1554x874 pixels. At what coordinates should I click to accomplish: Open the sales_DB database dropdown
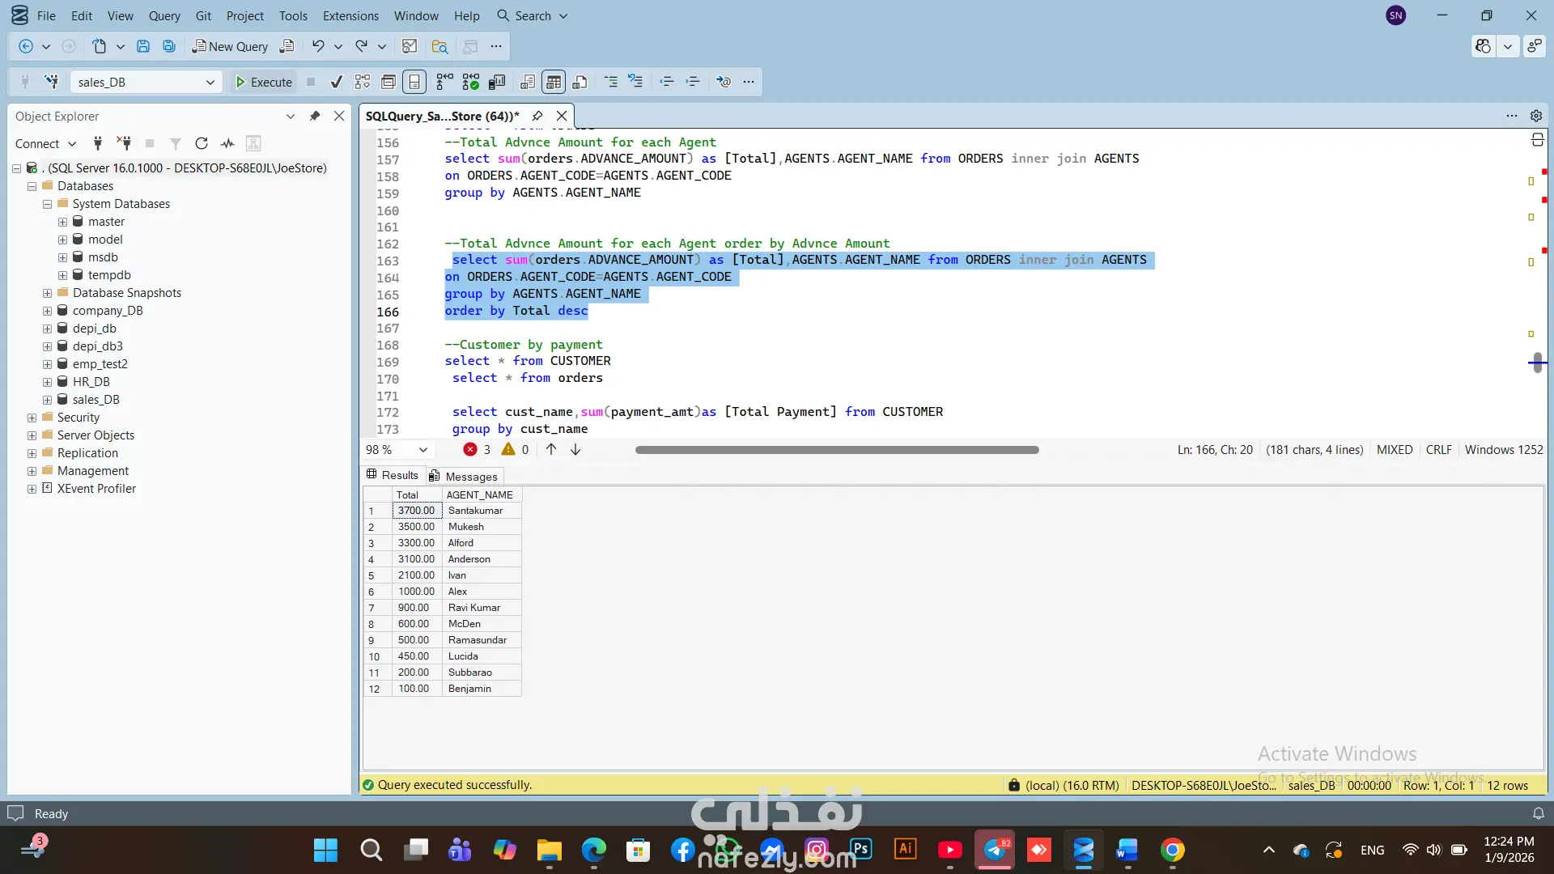coord(210,82)
